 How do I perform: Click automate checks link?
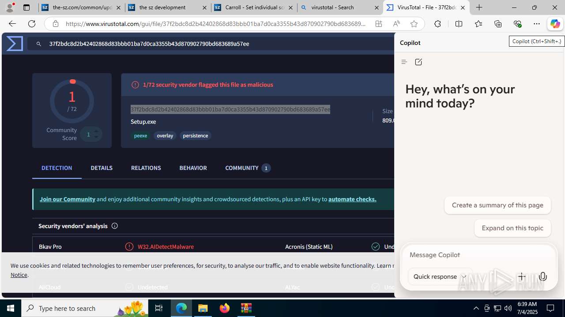point(352,199)
